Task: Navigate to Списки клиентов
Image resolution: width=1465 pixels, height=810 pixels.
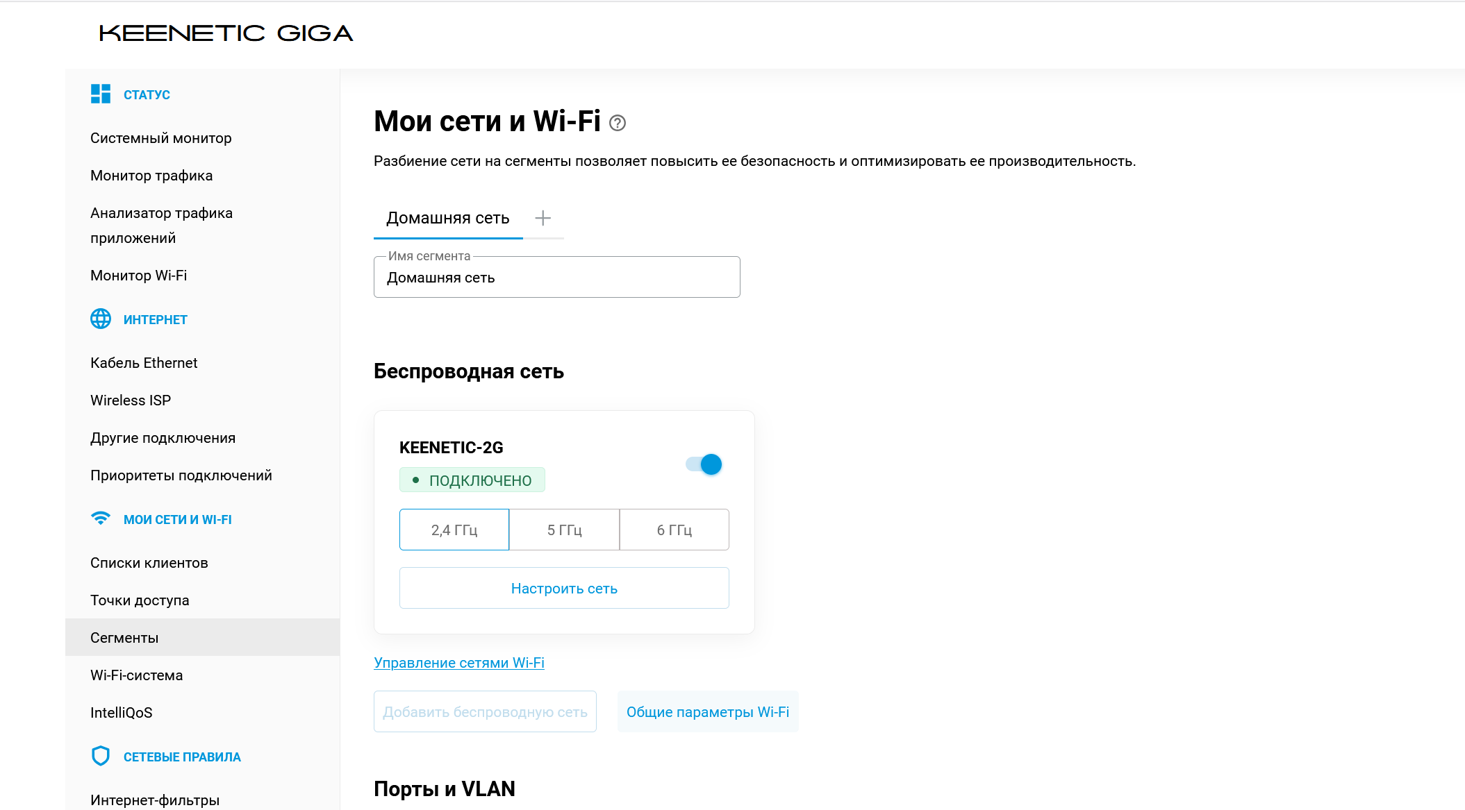Action: click(149, 563)
